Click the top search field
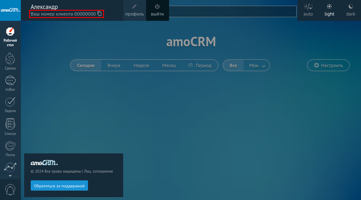 pos(233,11)
